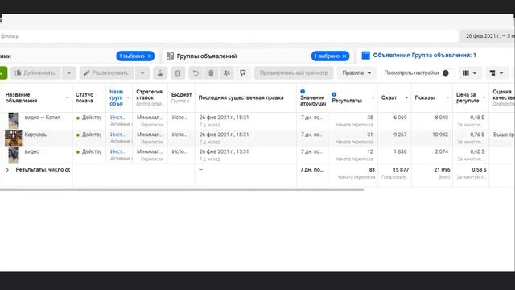Image resolution: width=515 pixels, height=290 pixels.
Task: Click the ad name 'видео — Копия'
Action: click(42, 118)
